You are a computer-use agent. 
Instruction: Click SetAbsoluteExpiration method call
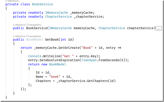[x=59, y=60]
